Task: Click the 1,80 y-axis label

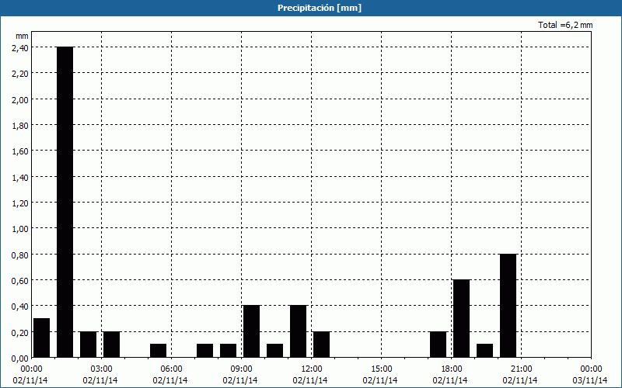Action: point(20,125)
